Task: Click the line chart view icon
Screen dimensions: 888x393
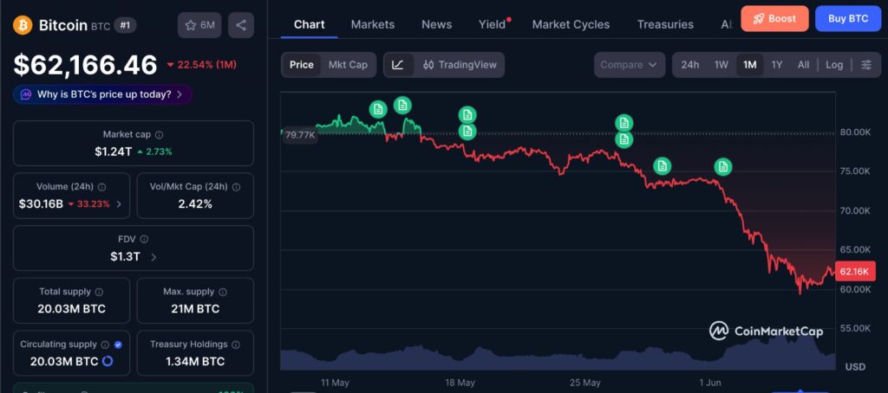Action: pyautogui.click(x=397, y=64)
